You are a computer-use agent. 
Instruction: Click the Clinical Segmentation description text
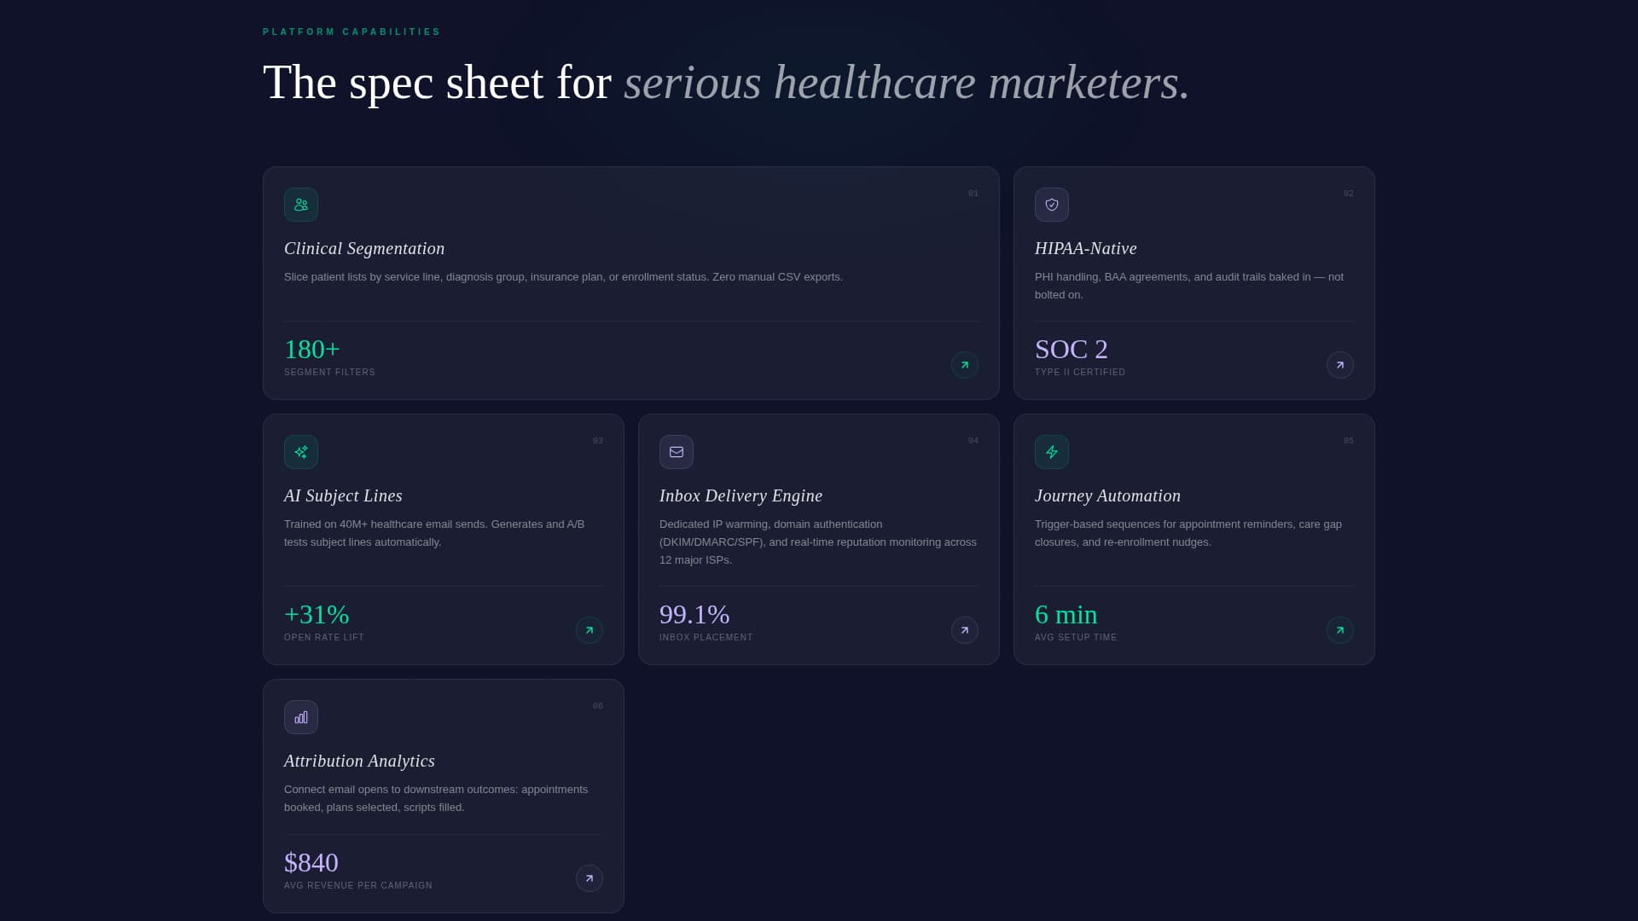pyautogui.click(x=563, y=277)
